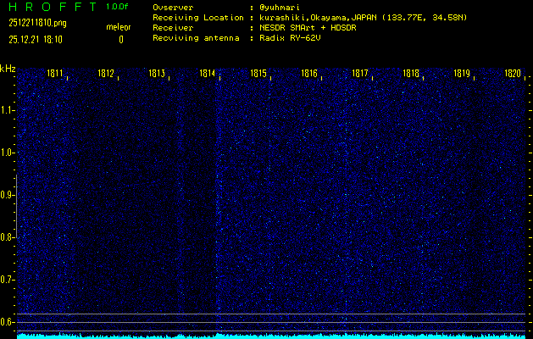Screen dimensions: 533x339
Task: Click the 1.1 kHz frequency label
Action: pyautogui.click(x=7, y=110)
